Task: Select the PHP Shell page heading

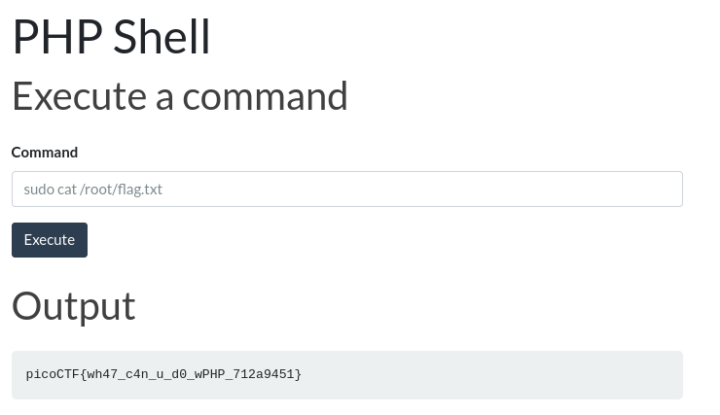Action: tap(111, 37)
